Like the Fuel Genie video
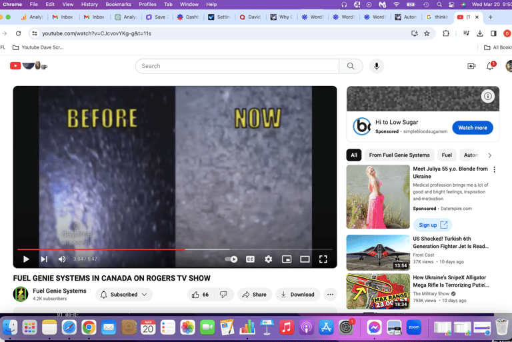Screen dimensions: 512x342 [x=200, y=295]
